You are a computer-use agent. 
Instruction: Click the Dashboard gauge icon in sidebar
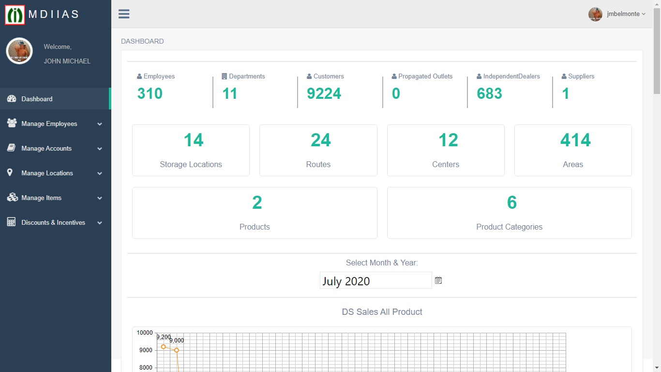(12, 99)
